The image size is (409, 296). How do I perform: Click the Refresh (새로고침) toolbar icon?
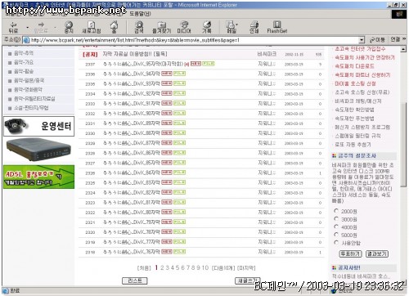point(92,28)
